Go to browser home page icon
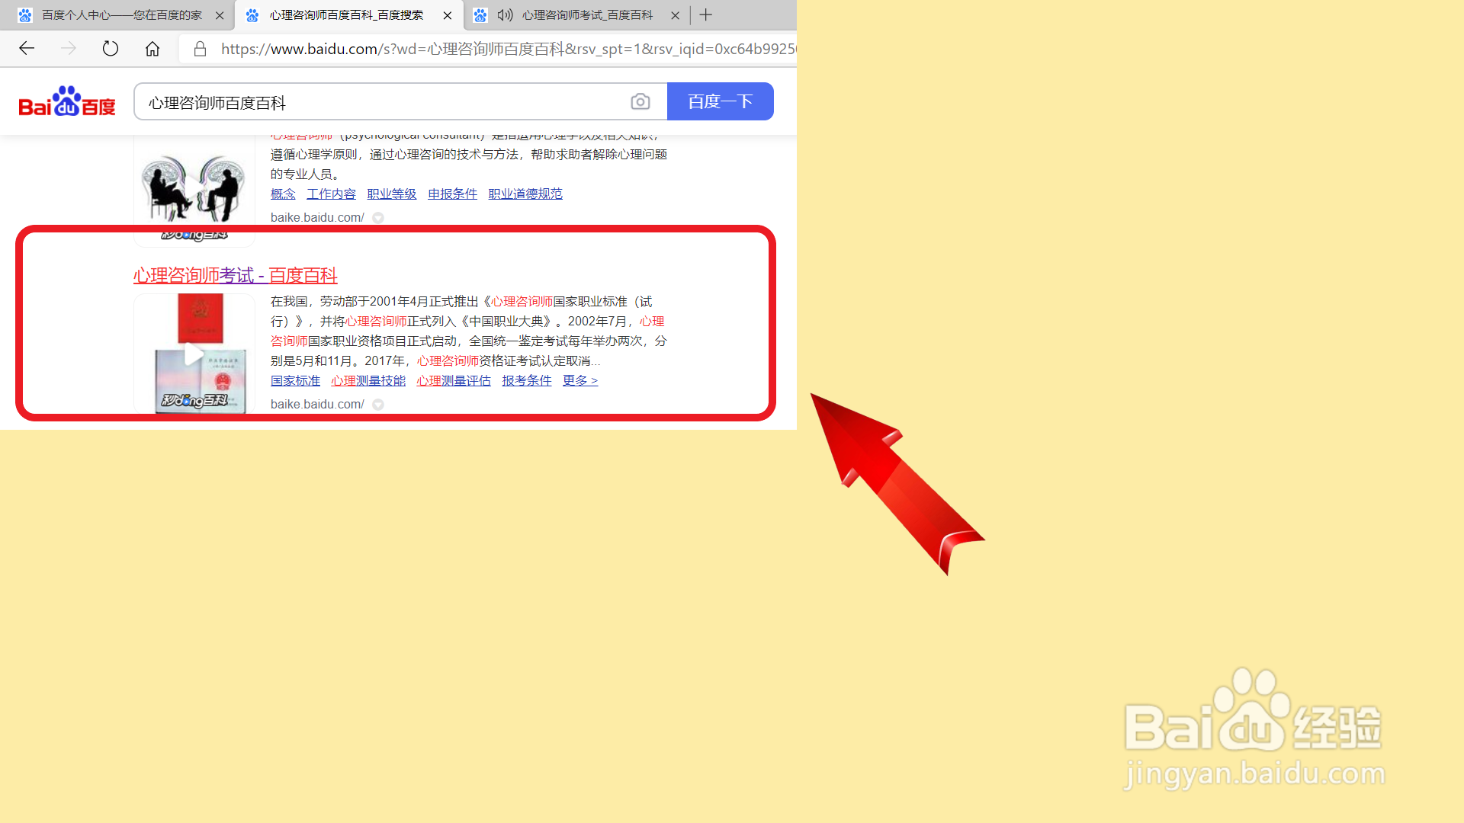Image resolution: width=1464 pixels, height=823 pixels. click(x=152, y=49)
